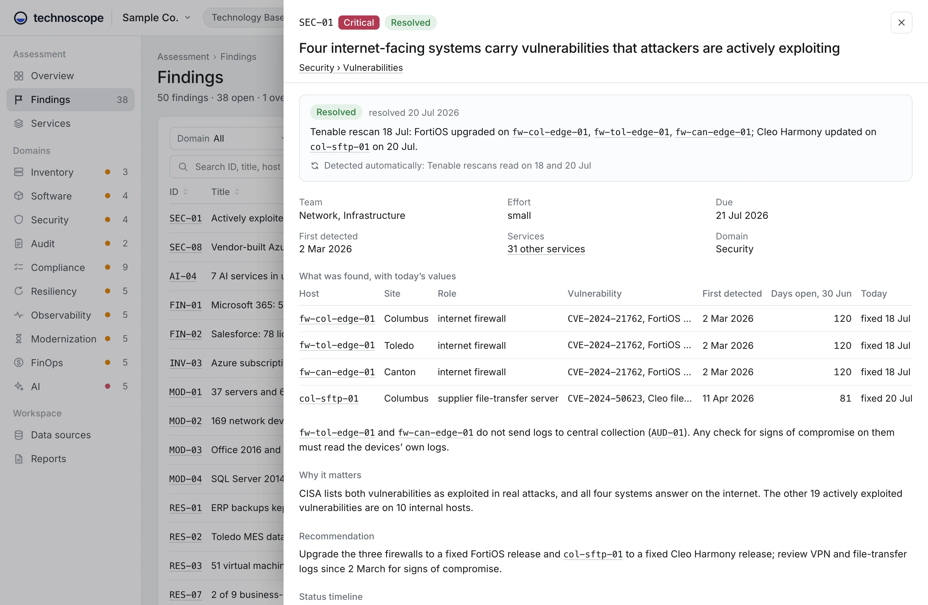
Task: Open the RES-07 finding ID link
Action: [x=186, y=595]
